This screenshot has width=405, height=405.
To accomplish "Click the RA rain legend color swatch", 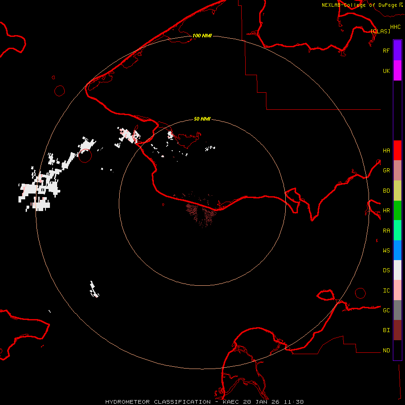I will 397,230.
